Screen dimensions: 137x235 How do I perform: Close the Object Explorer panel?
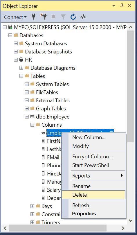[x=129, y=6]
